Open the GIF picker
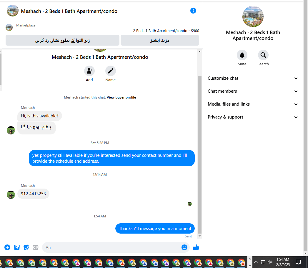The image size is (308, 268). (x=36, y=247)
